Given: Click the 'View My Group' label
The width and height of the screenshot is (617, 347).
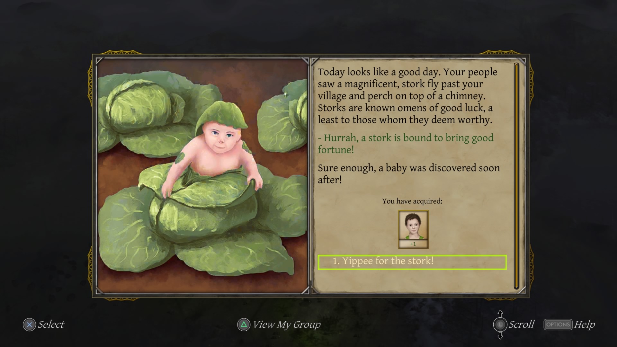Looking at the screenshot, I should (287, 325).
